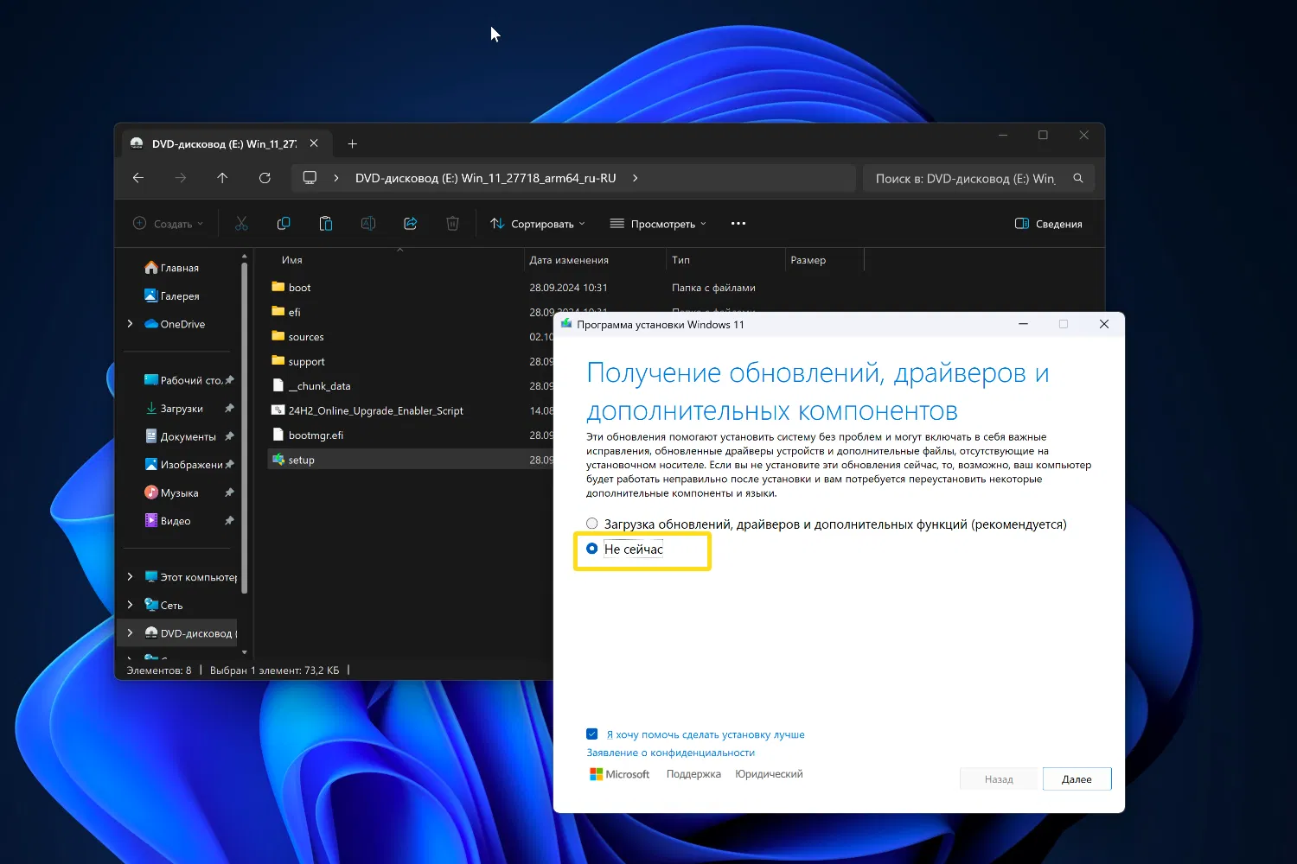The height and width of the screenshot is (864, 1297).
Task: Click the Delete trash bin icon
Action: pos(452,224)
